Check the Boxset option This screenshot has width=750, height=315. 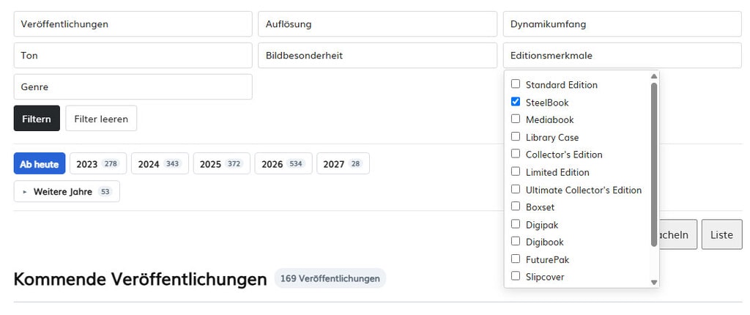click(515, 207)
